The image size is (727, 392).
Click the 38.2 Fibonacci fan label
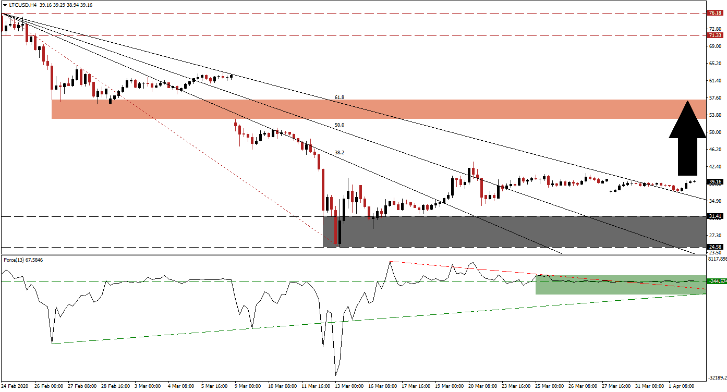tap(339, 153)
